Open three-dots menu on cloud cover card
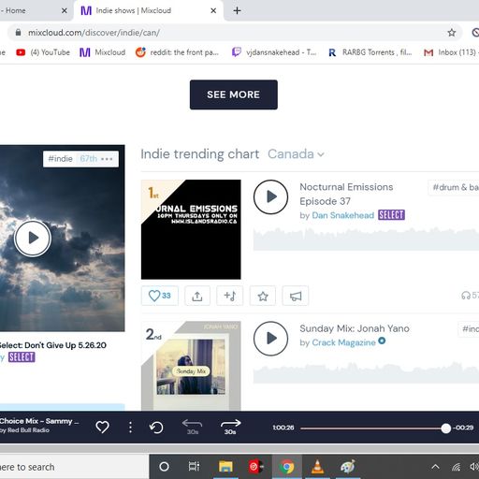The image size is (479, 479). click(x=107, y=159)
